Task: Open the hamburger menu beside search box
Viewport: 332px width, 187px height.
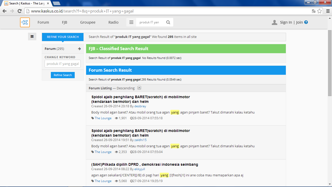Action: [x=131, y=22]
